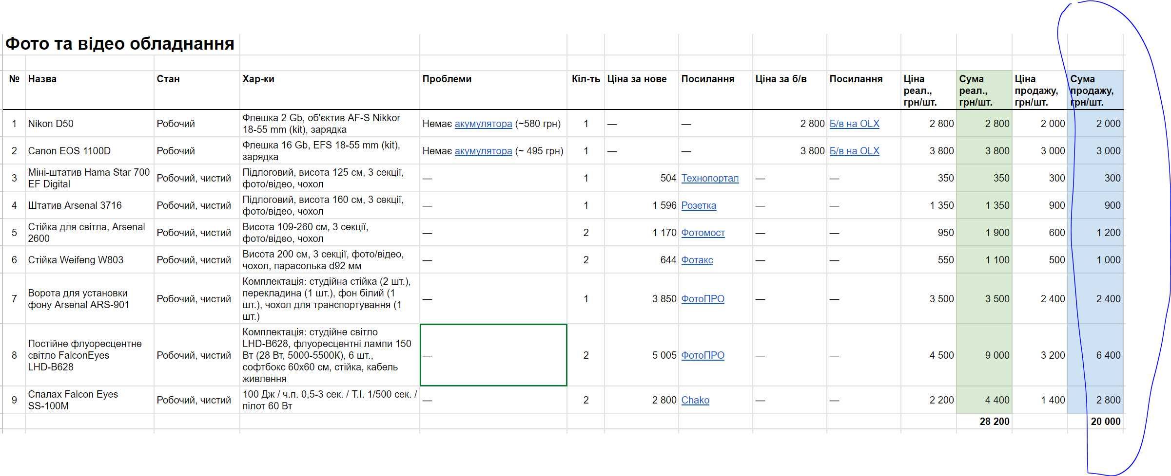This screenshot has height=476, width=1171.
Task: Select the 'Стійка Weifeng W803' cell
Action: pos(90,260)
